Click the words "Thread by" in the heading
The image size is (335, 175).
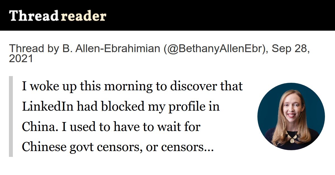coord(33,48)
